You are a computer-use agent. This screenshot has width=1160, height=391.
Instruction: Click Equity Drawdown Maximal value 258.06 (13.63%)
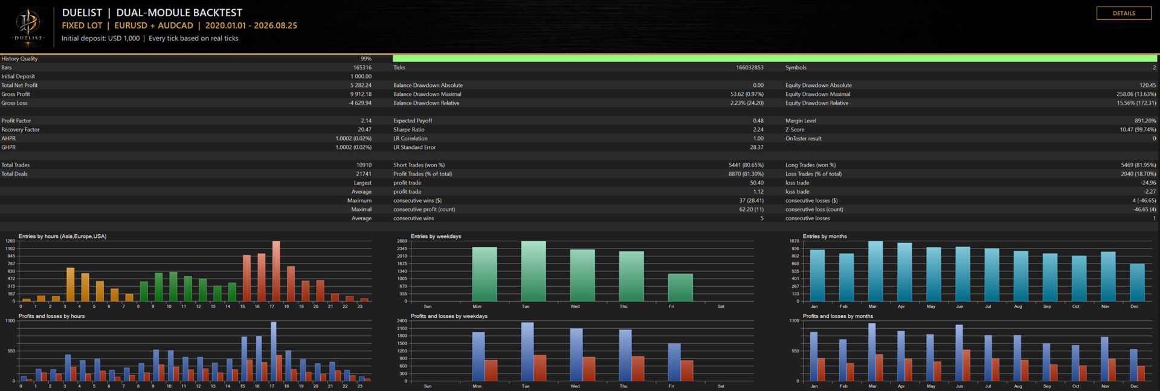(1136, 94)
